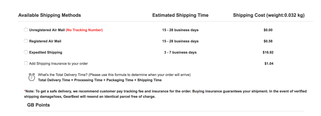Click the red No Tracking Number text

coord(84,30)
